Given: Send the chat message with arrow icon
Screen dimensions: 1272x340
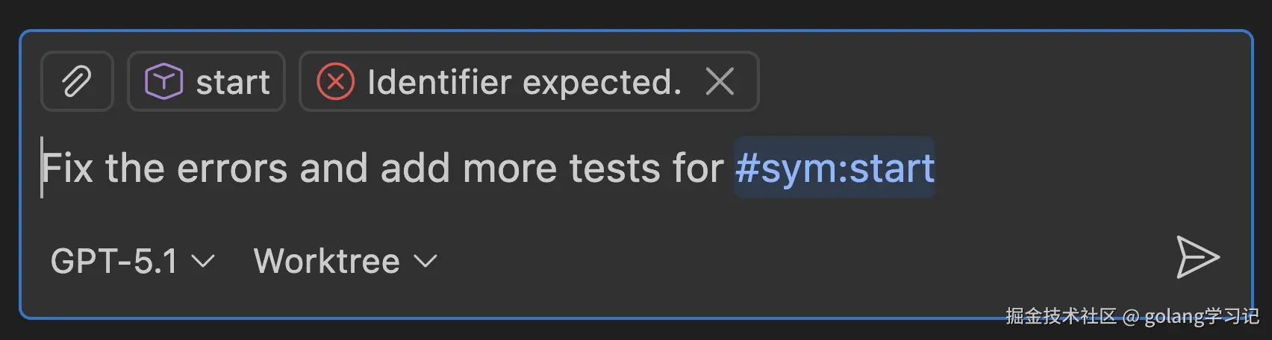Looking at the screenshot, I should point(1197,257).
